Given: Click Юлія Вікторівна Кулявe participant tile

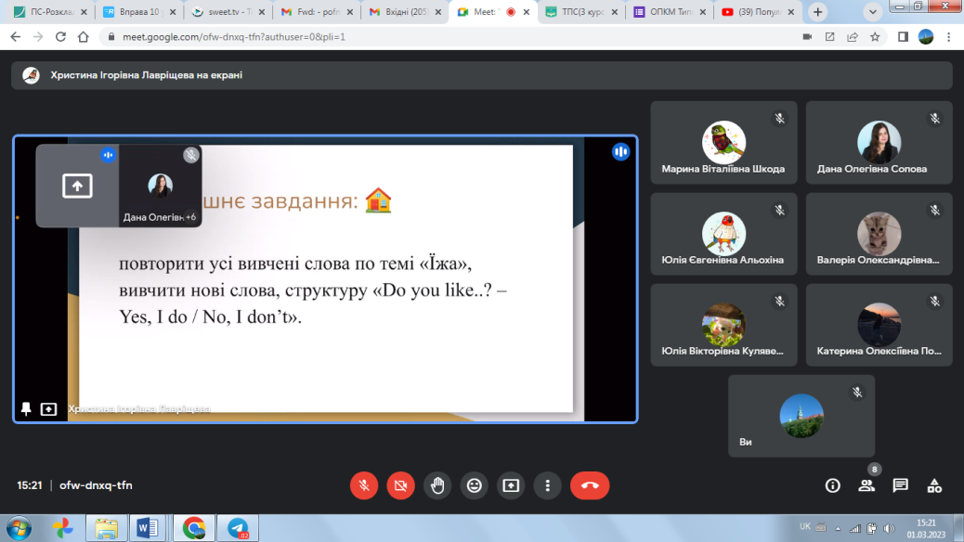Looking at the screenshot, I should pyautogui.click(x=723, y=325).
